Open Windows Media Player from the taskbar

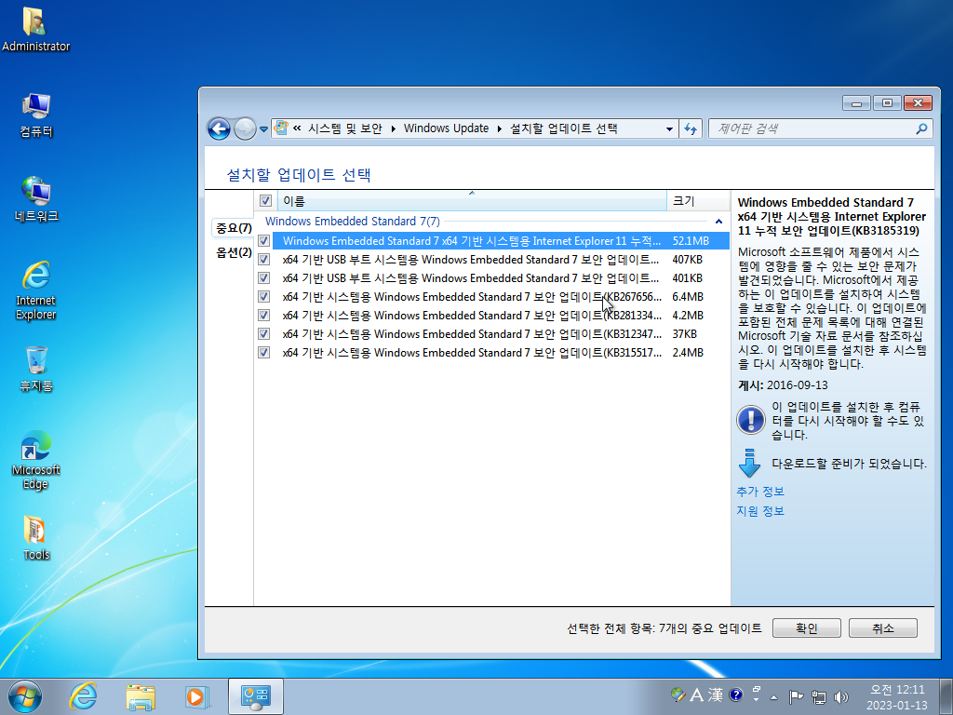pos(197,696)
